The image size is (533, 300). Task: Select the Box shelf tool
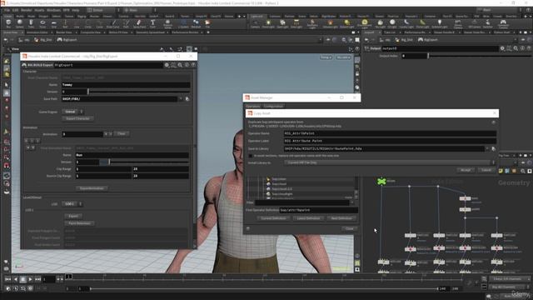[x=8, y=23]
